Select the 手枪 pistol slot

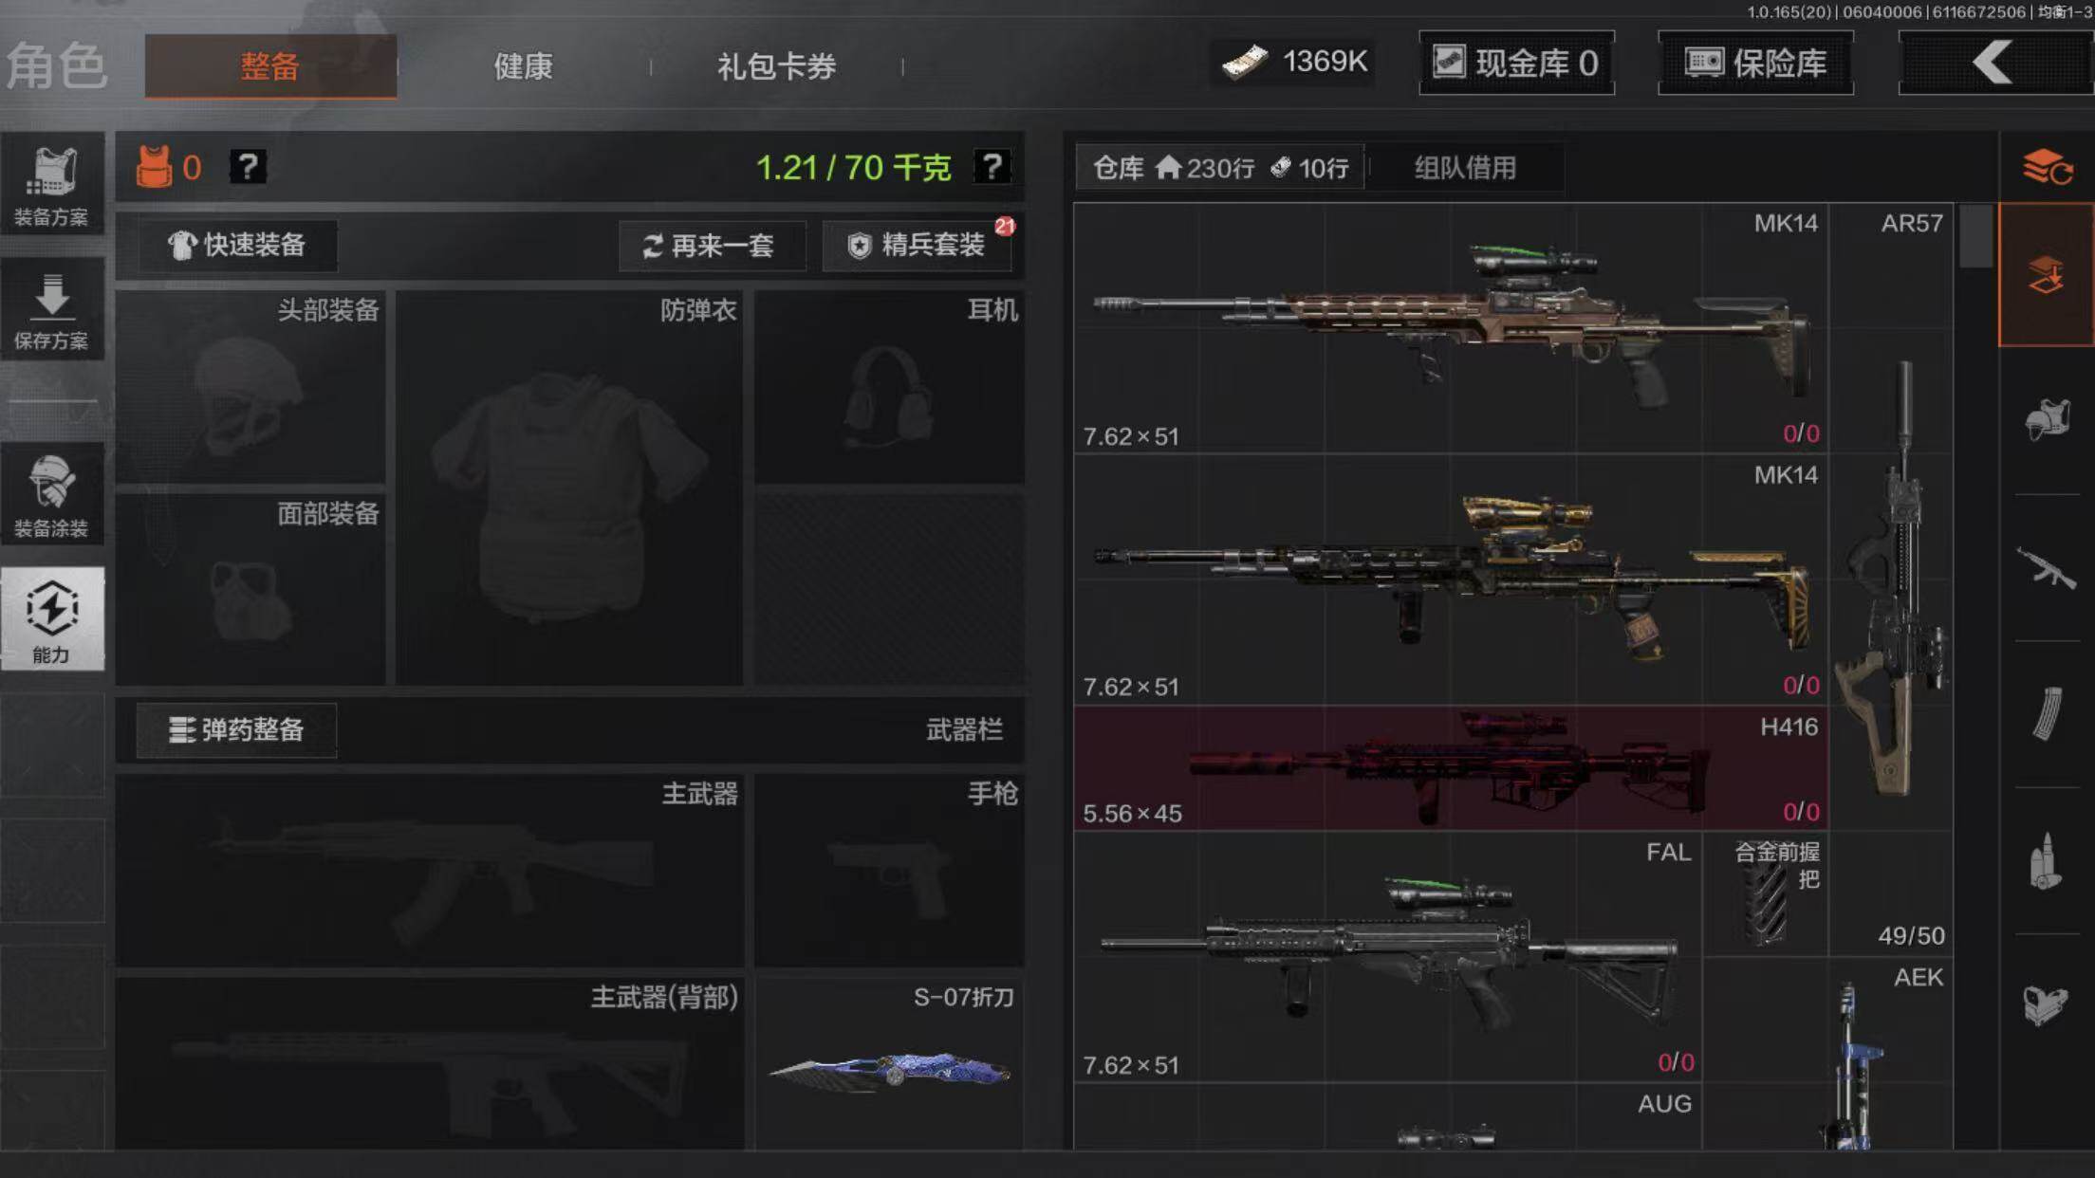[x=889, y=871]
